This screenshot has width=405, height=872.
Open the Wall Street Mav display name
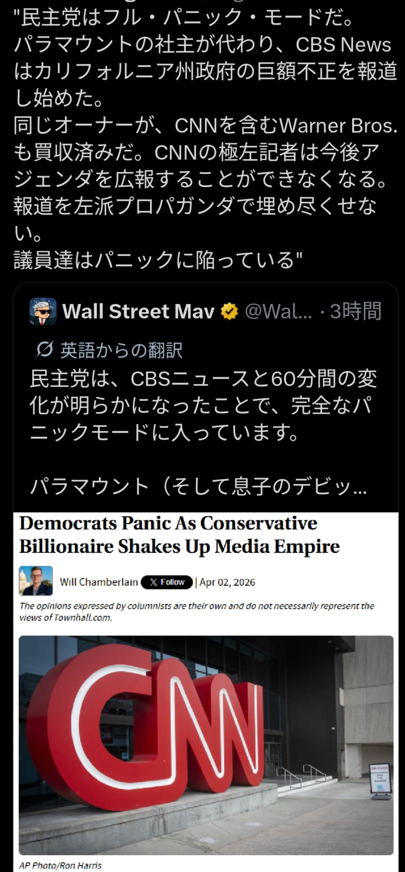[138, 311]
